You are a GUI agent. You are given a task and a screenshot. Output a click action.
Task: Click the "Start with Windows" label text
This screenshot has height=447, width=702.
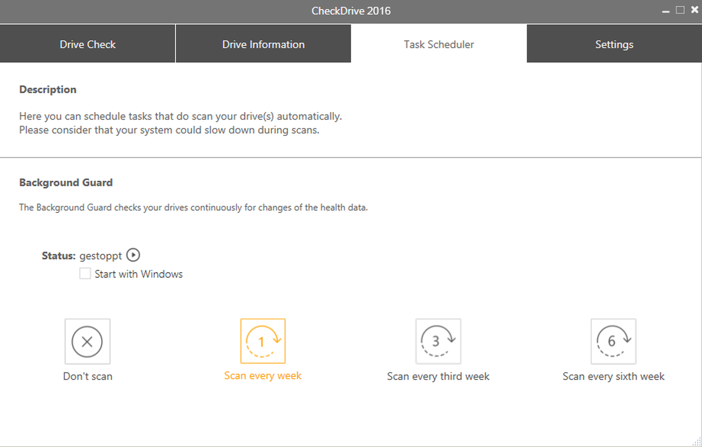click(x=138, y=274)
